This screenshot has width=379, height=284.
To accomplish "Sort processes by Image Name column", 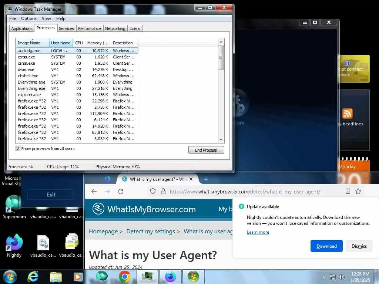I will [x=33, y=43].
